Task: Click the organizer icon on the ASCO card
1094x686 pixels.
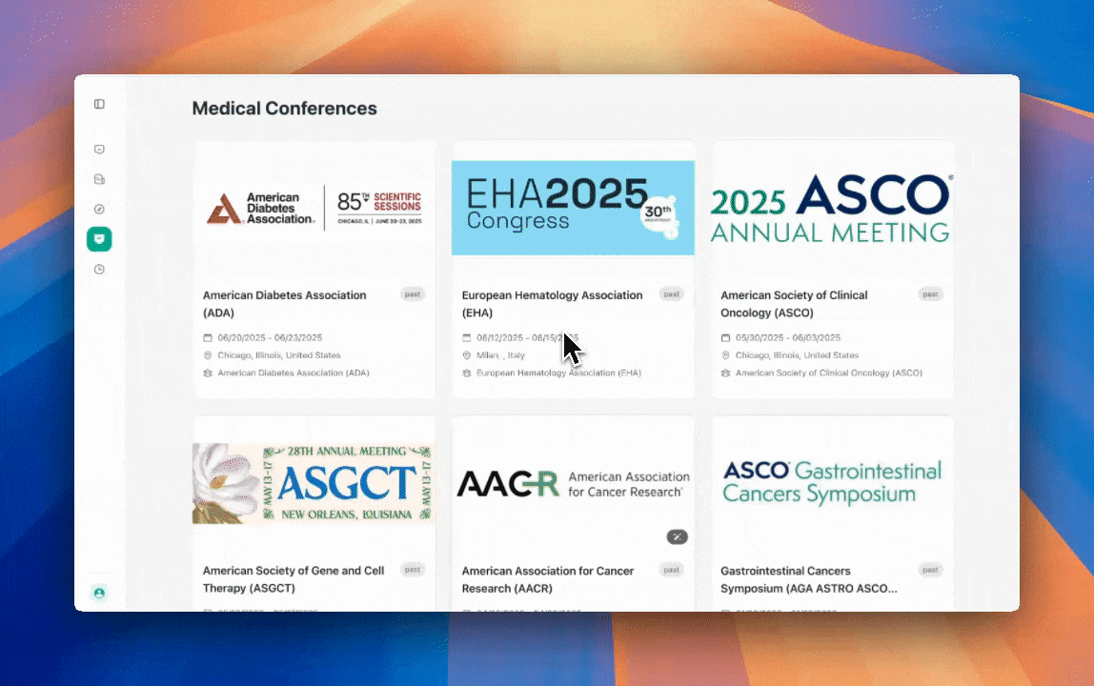Action: click(x=726, y=373)
